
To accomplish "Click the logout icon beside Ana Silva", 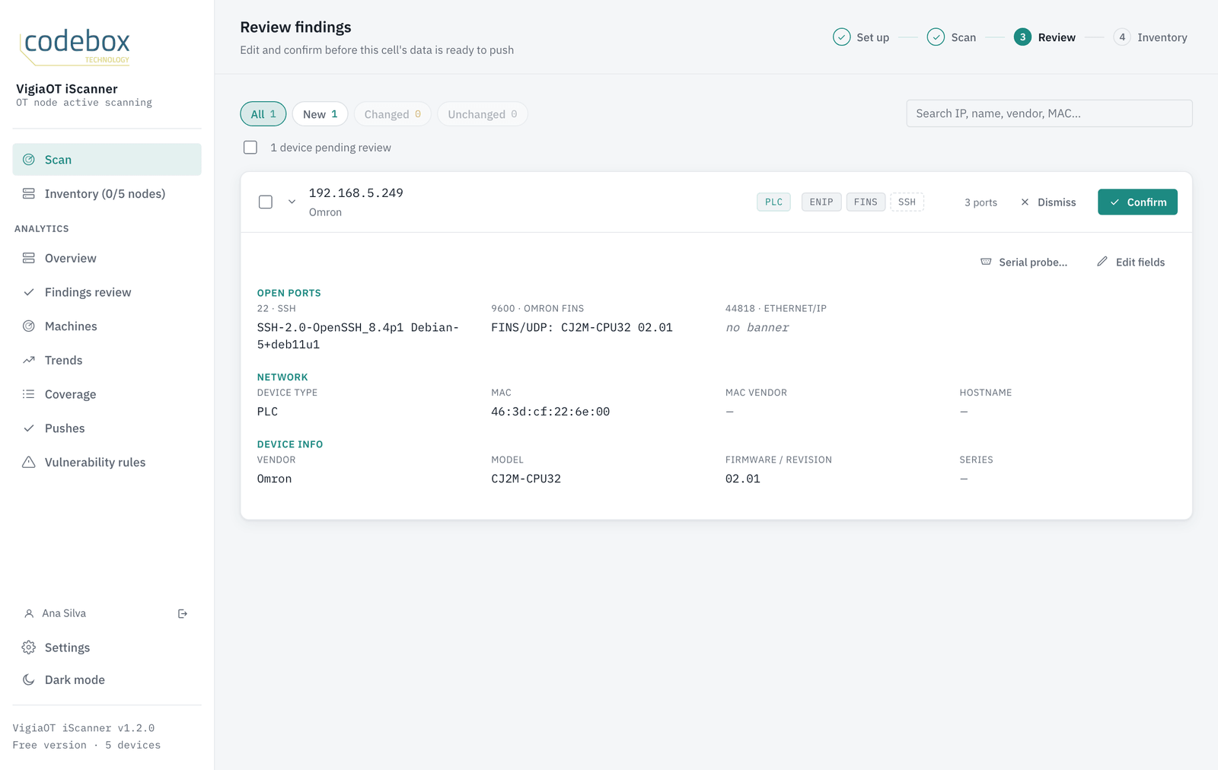I will tap(183, 613).
